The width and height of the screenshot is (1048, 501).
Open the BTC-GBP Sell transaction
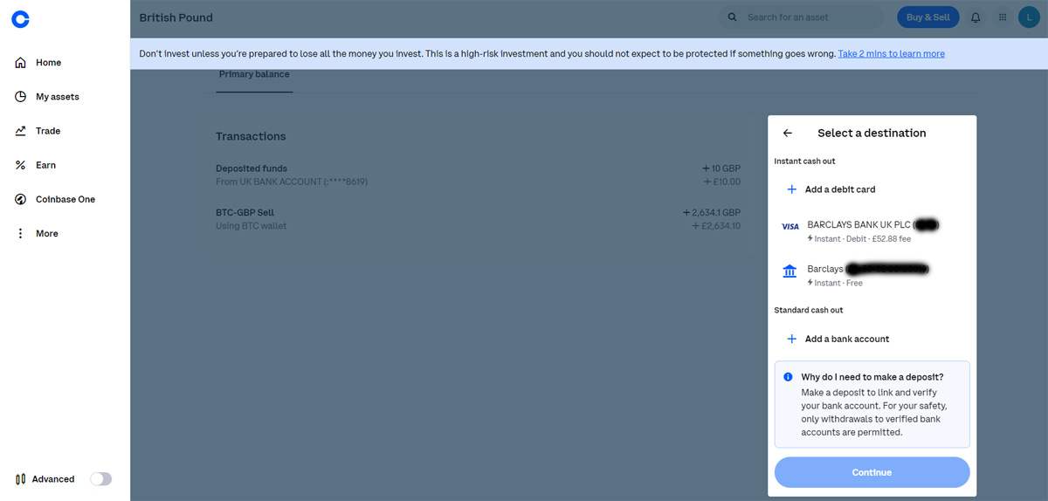478,219
